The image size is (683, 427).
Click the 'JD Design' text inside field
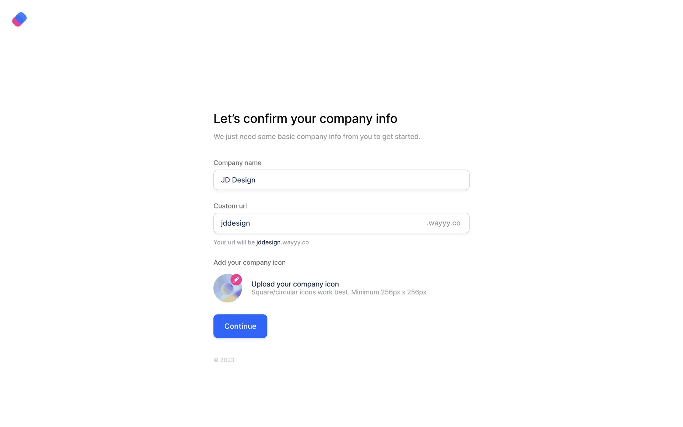point(238,180)
